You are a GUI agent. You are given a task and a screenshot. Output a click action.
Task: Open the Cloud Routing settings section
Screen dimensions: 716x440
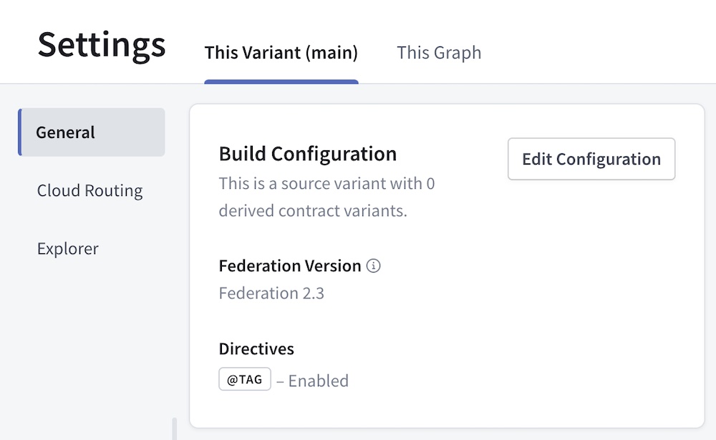[89, 190]
